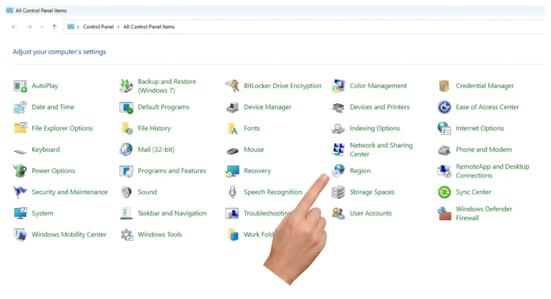This screenshot has width=551, height=299.
Task: Click the BitLocker Drive Encryption icon
Action: click(232, 86)
